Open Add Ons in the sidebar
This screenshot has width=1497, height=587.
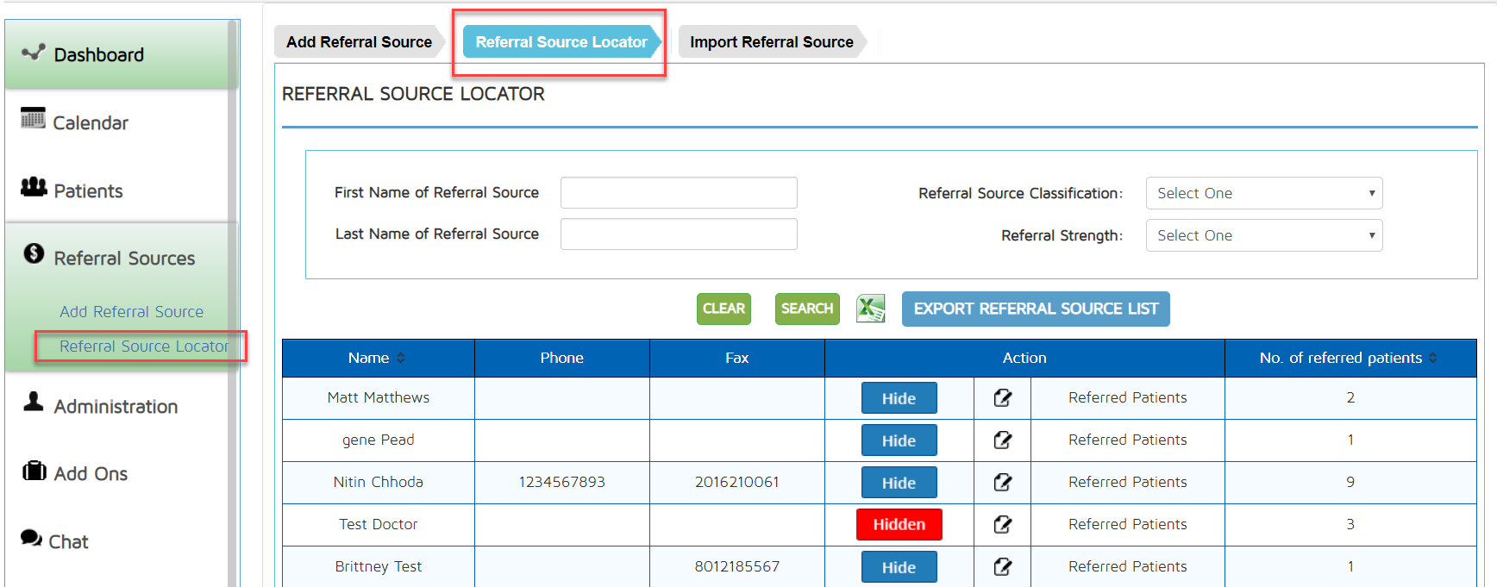click(x=91, y=474)
